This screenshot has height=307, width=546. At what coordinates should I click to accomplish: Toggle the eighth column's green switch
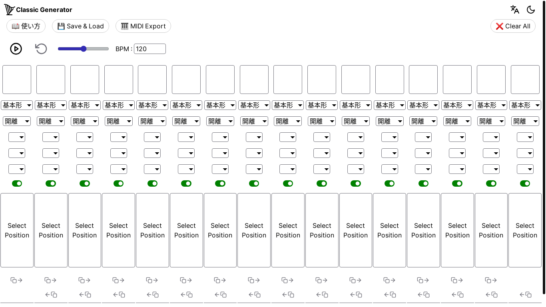(254, 183)
